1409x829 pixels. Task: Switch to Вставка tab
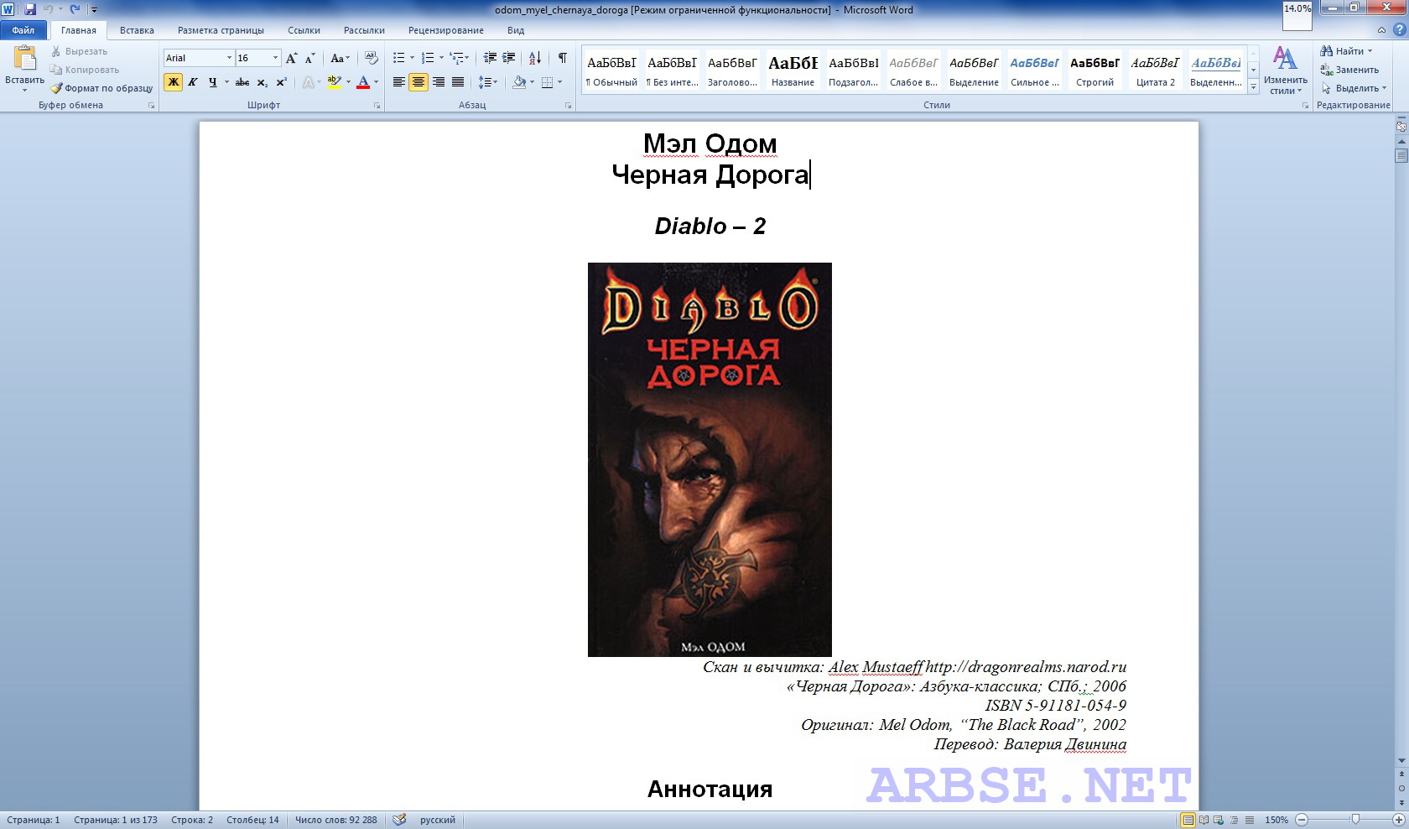(x=137, y=30)
